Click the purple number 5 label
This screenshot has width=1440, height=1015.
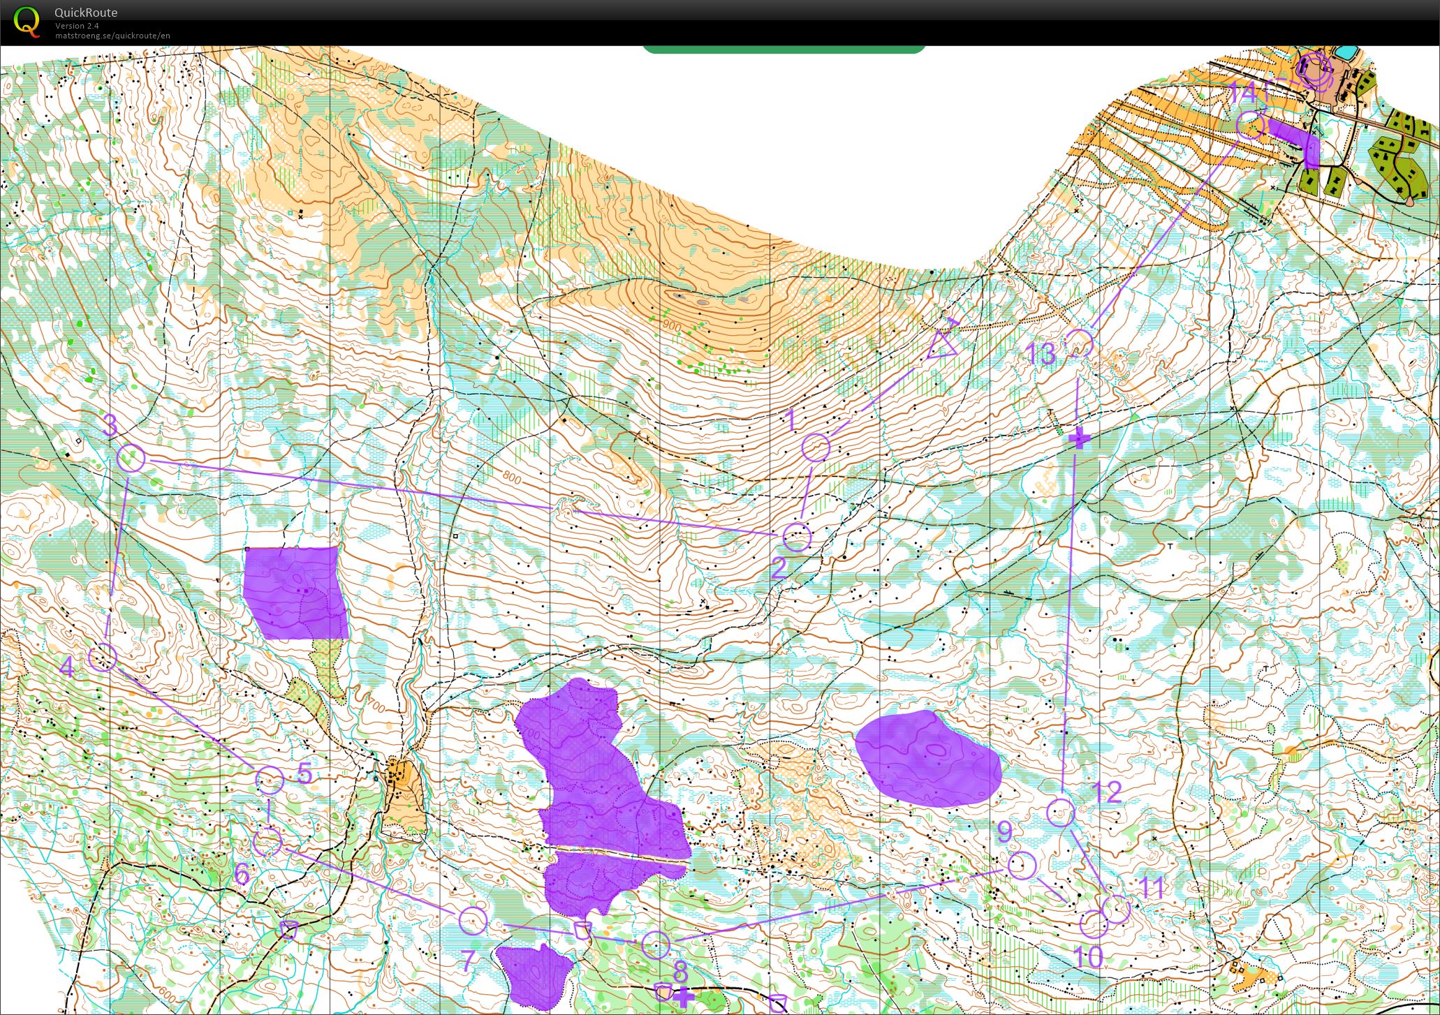[x=304, y=773]
